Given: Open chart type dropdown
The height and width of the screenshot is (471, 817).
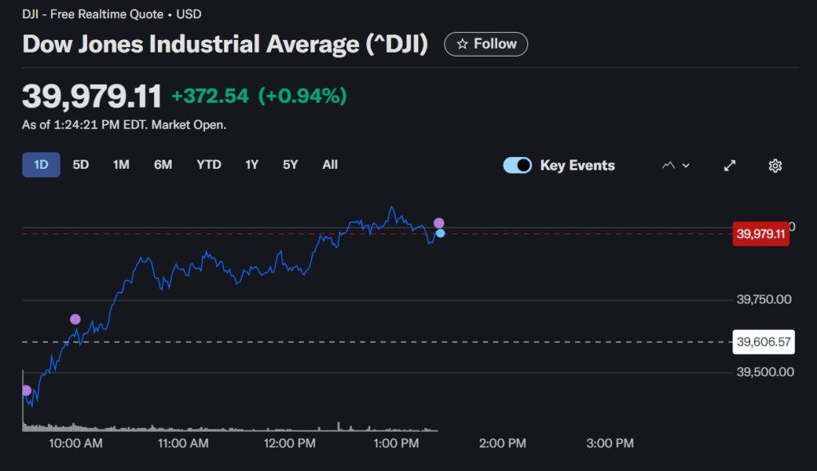Looking at the screenshot, I should click(676, 166).
